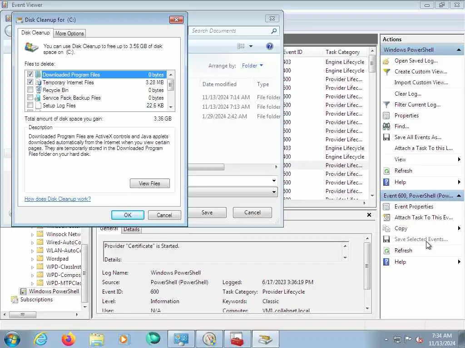Click the Search Documents input field
465x348 pixels.
point(230,31)
